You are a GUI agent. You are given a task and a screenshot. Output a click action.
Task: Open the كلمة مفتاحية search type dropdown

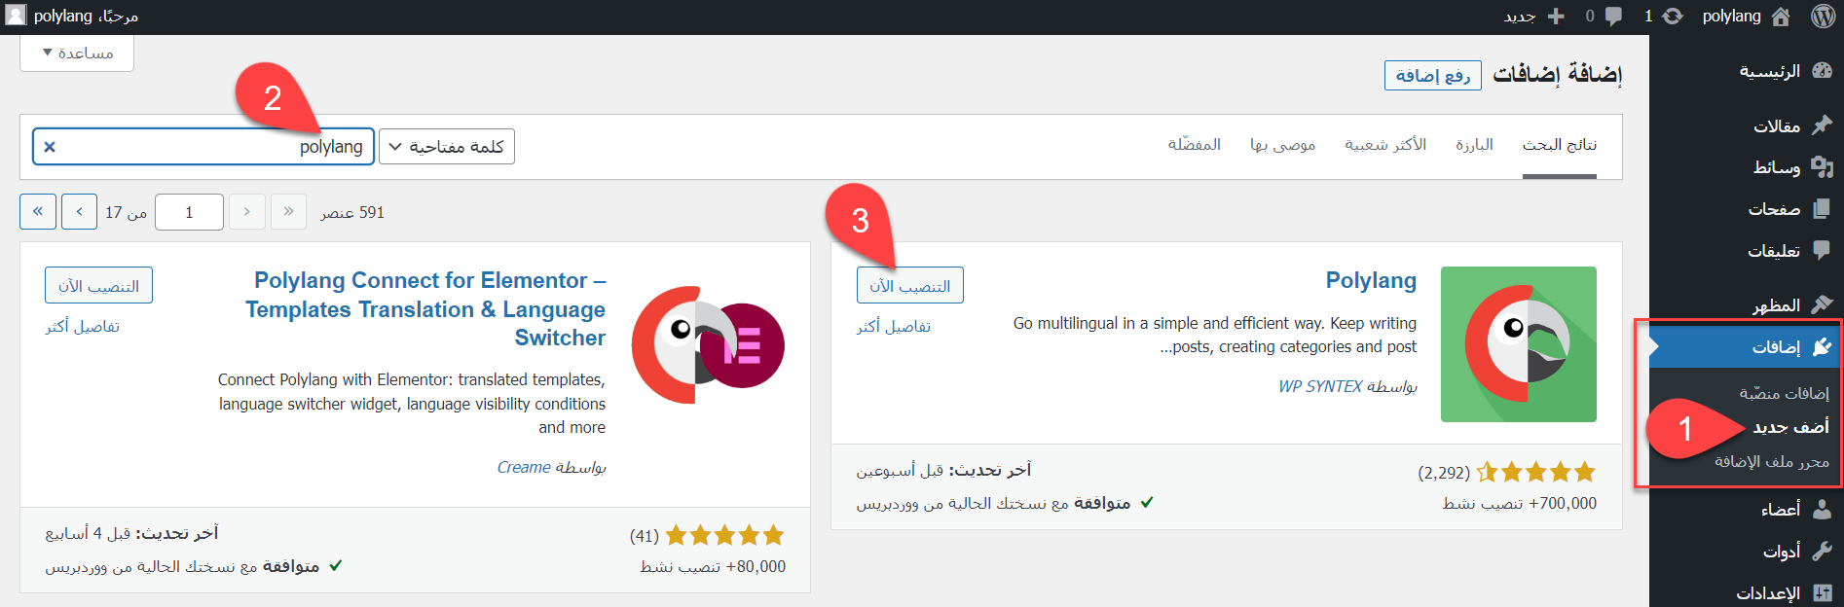(x=447, y=147)
